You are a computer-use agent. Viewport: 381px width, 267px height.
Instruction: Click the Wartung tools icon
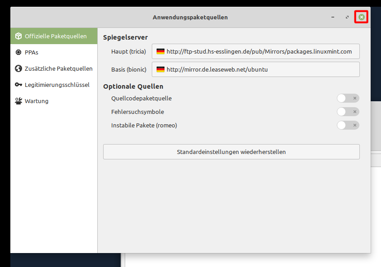[x=18, y=101]
